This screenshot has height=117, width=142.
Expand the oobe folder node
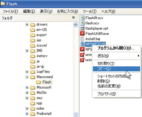[x=27, y=109]
